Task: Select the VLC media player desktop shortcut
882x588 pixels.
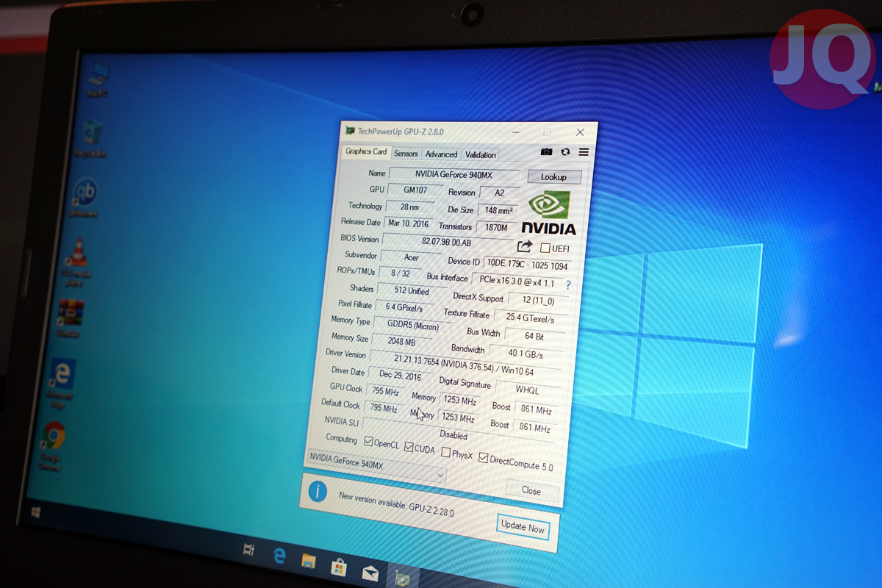Action: click(x=76, y=261)
